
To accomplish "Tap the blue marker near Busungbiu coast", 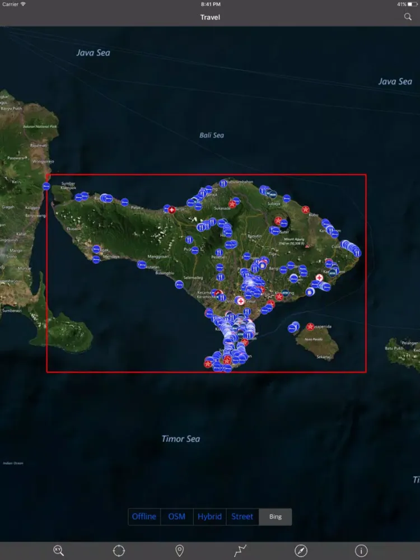I will 142,265.
